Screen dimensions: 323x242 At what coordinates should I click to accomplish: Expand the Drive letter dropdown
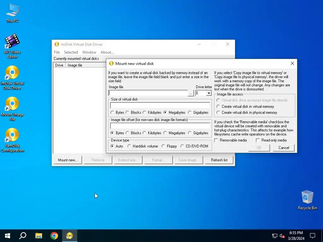tap(209, 93)
